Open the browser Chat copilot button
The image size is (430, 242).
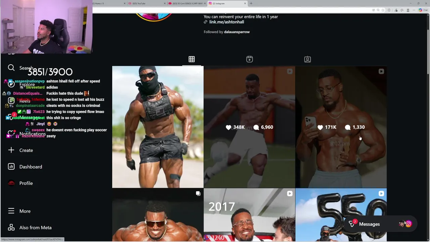tap(423, 10)
